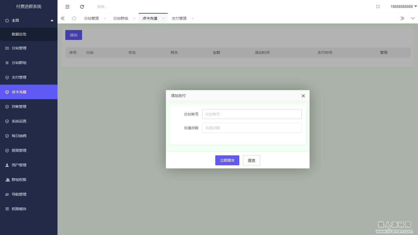Open 用户管理 in the sidebar
418x235 pixels.
[19, 165]
